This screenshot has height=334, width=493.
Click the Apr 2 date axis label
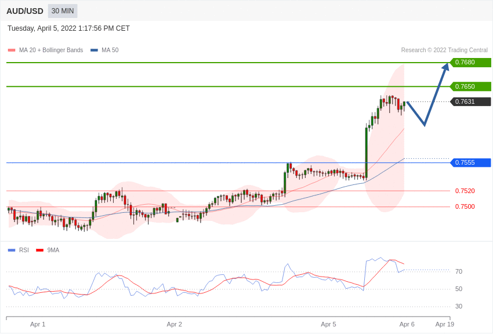click(x=174, y=324)
